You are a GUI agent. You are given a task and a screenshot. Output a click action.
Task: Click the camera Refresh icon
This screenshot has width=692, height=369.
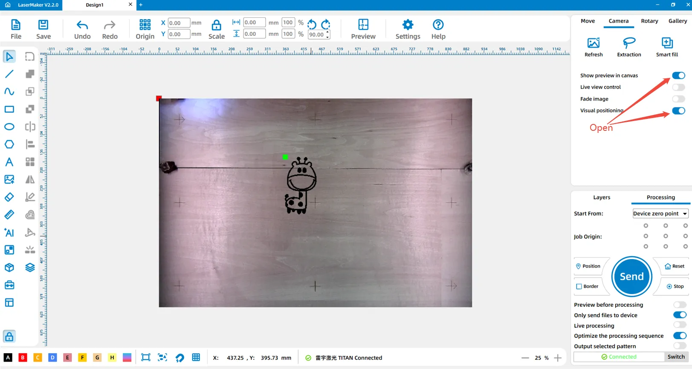pyautogui.click(x=593, y=43)
